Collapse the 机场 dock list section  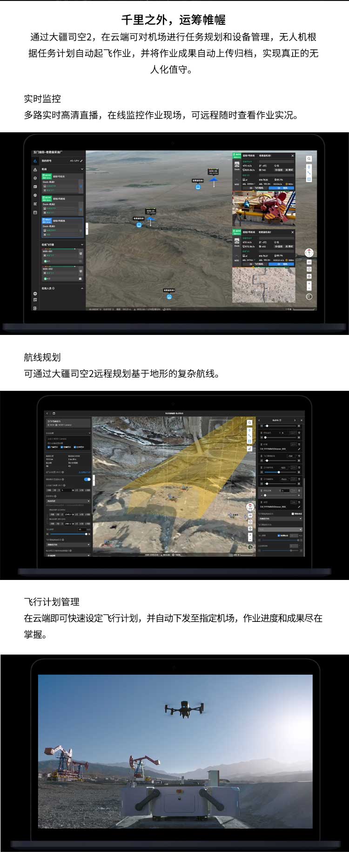pyautogui.click(x=82, y=169)
